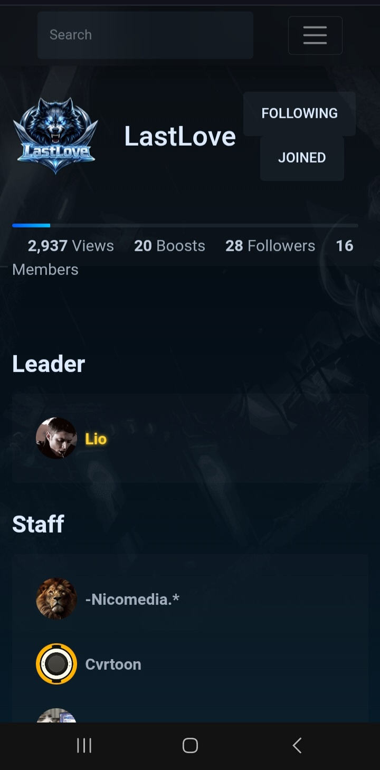
Task: Tap the Android home button
Action: [190, 745]
